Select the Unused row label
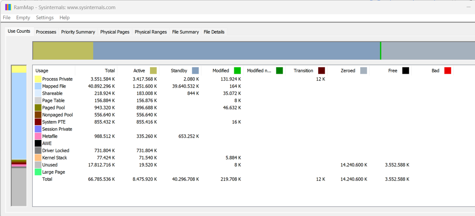 click(x=50, y=165)
